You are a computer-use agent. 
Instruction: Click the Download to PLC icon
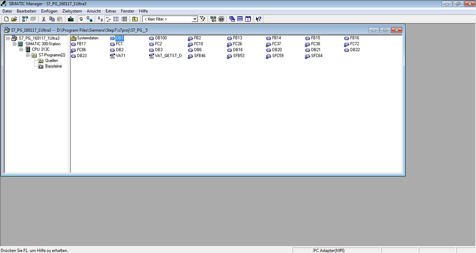tap(71, 19)
